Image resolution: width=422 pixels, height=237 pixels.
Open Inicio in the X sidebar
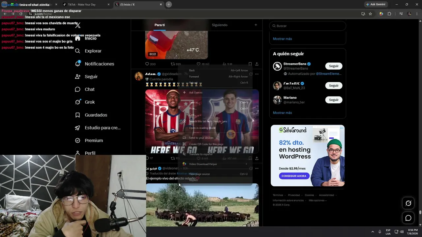86,38
